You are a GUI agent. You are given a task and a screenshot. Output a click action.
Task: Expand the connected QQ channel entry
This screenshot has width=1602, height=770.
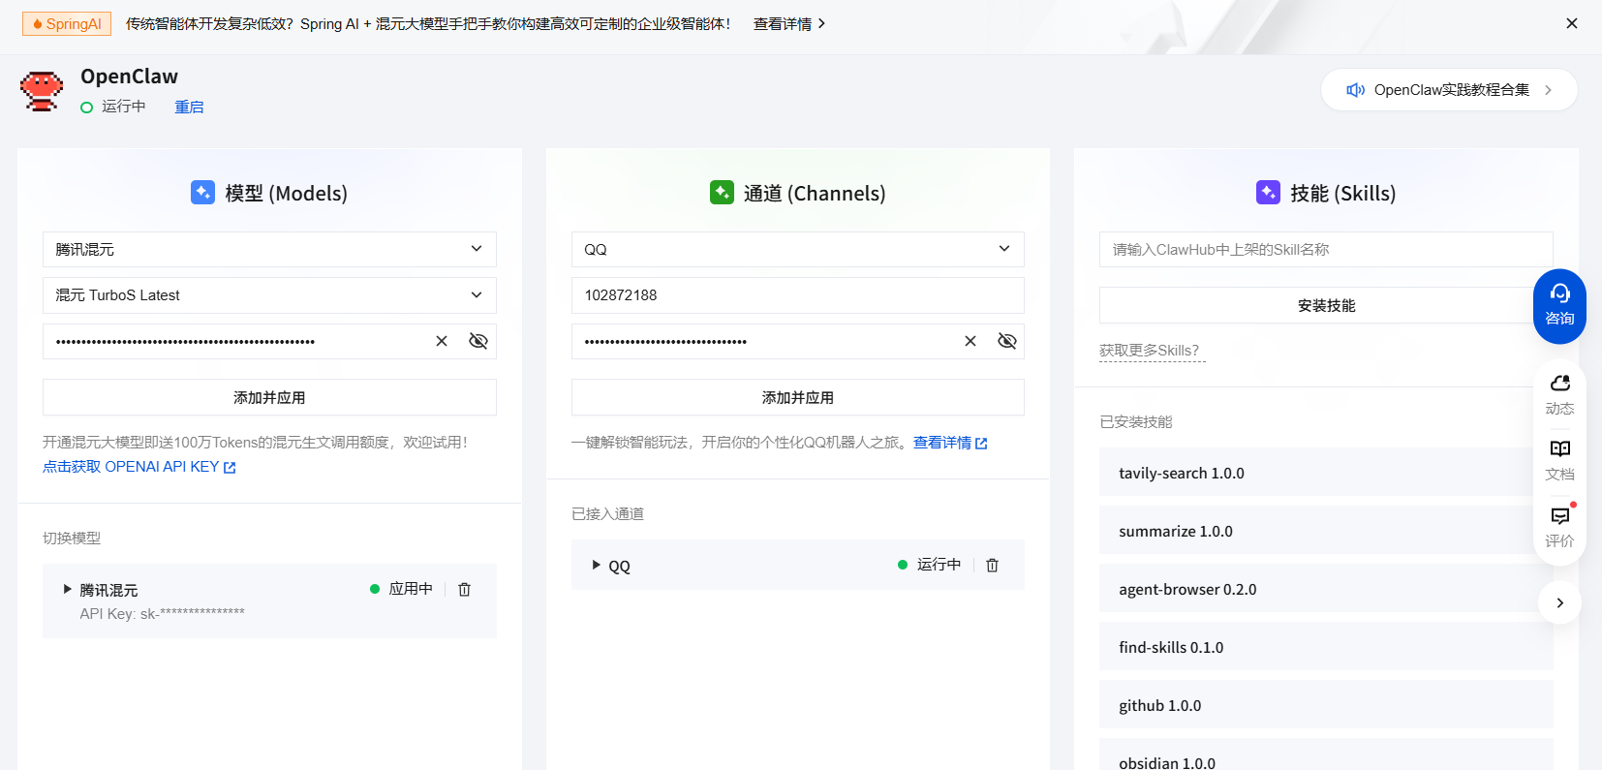pos(597,565)
